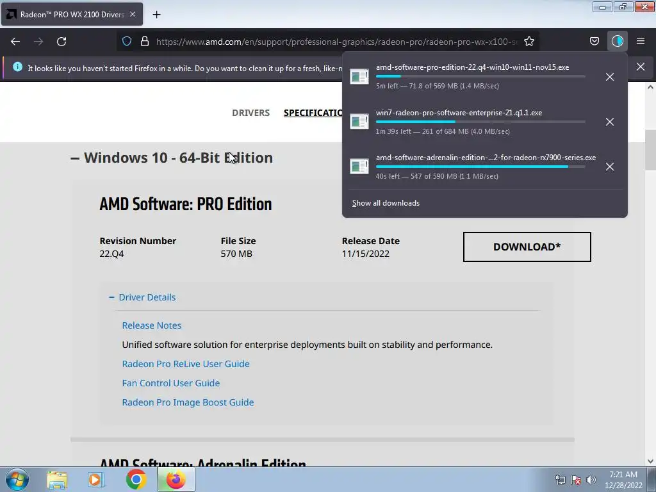Close the Radeon PRO WX 2100 Drivers tab
Screen dimensions: 656x492
133,14
